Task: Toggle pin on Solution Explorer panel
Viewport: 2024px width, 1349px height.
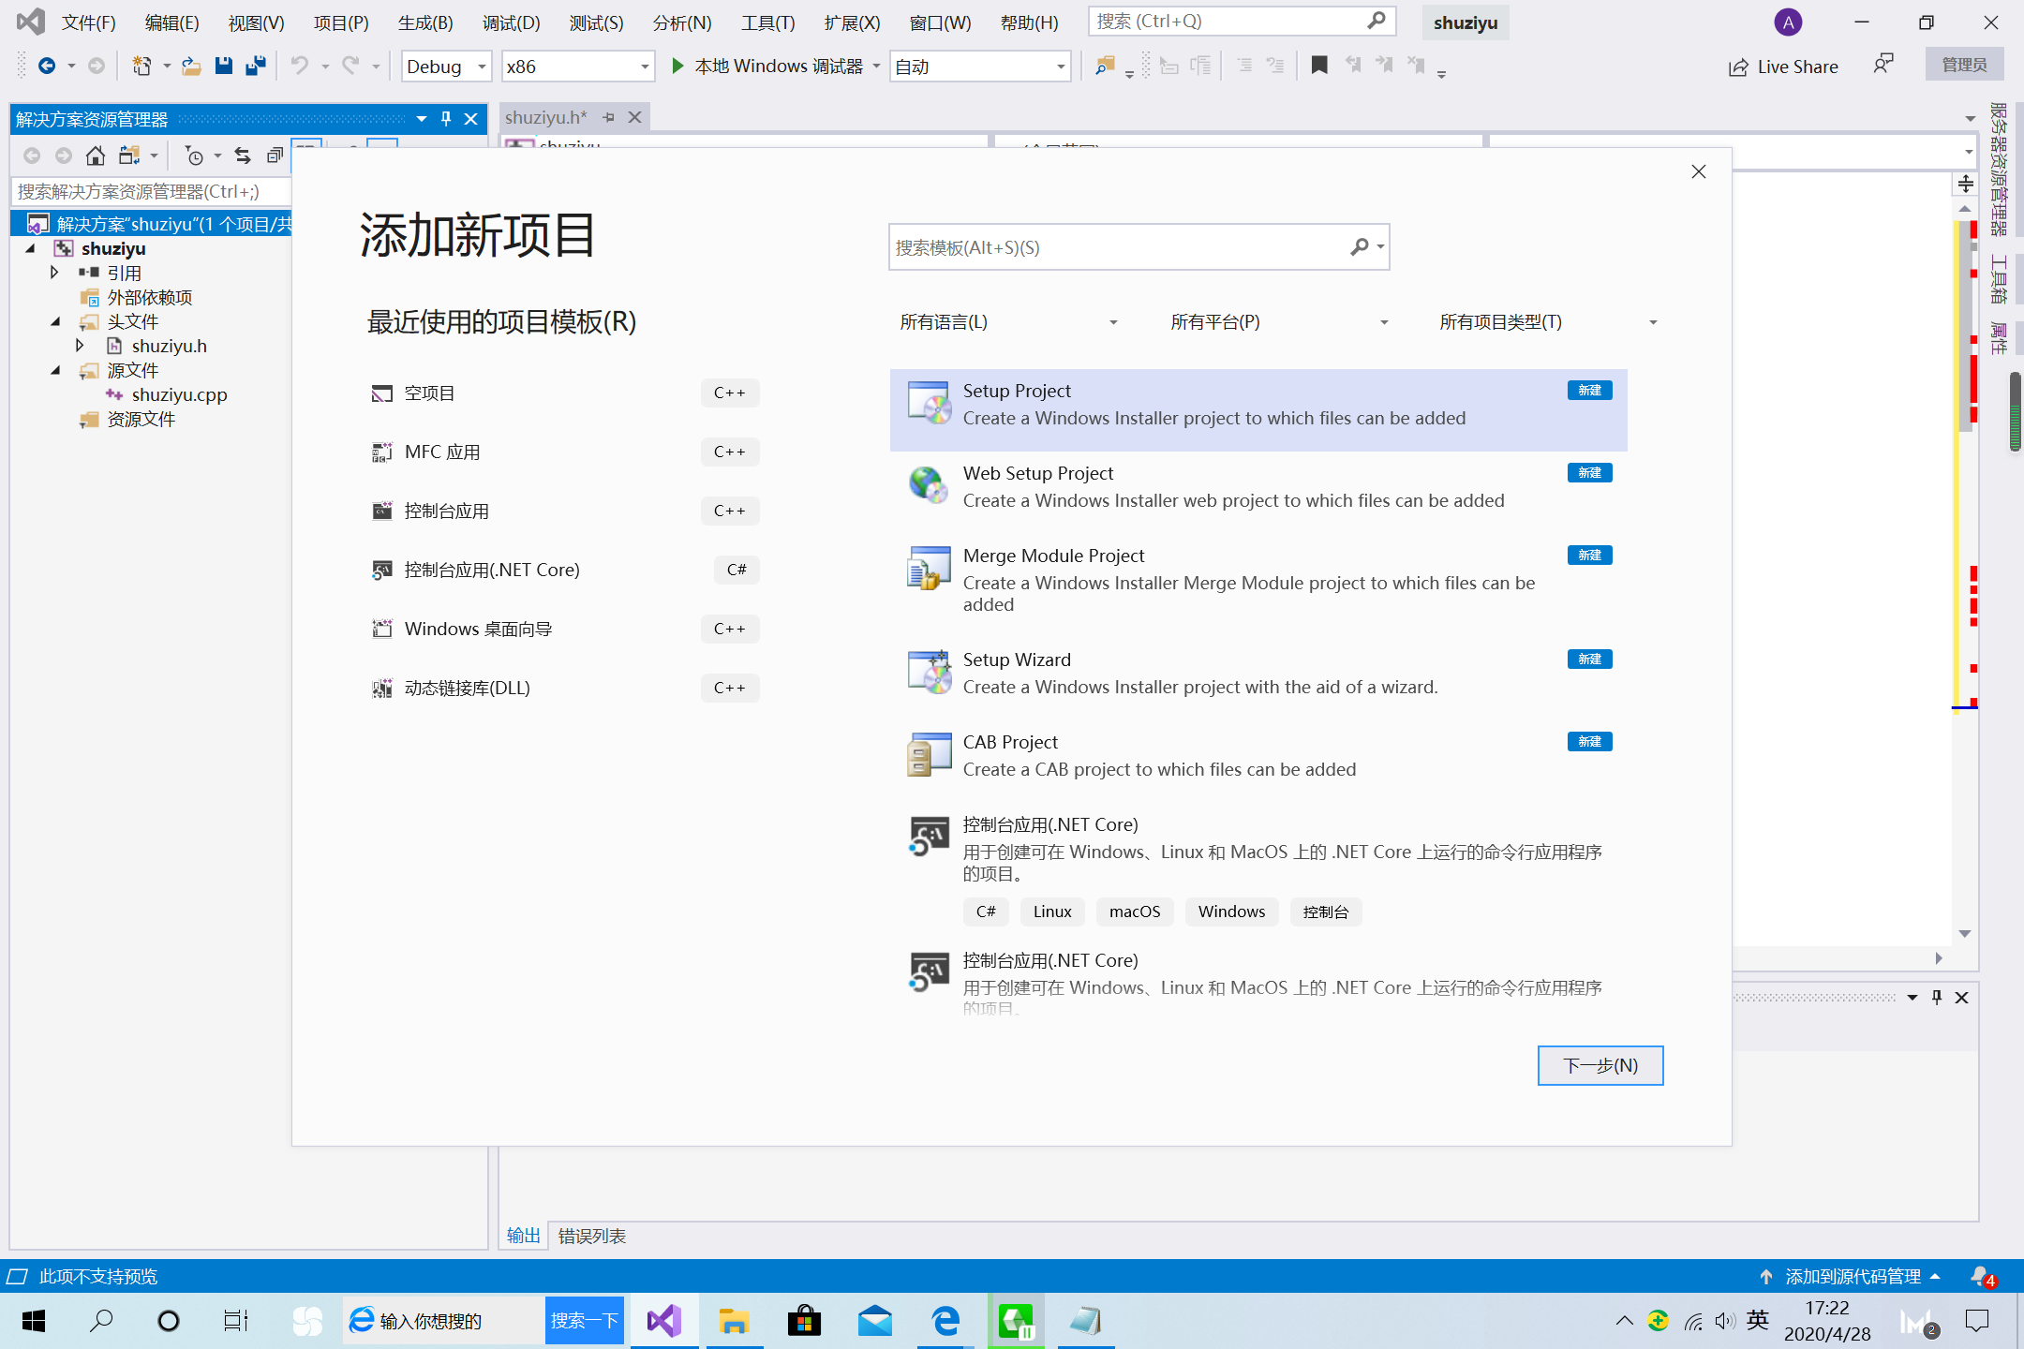Action: tap(446, 119)
